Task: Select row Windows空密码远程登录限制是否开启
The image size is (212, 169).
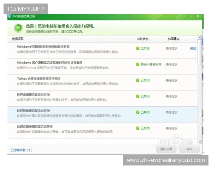Action: click(x=102, y=50)
